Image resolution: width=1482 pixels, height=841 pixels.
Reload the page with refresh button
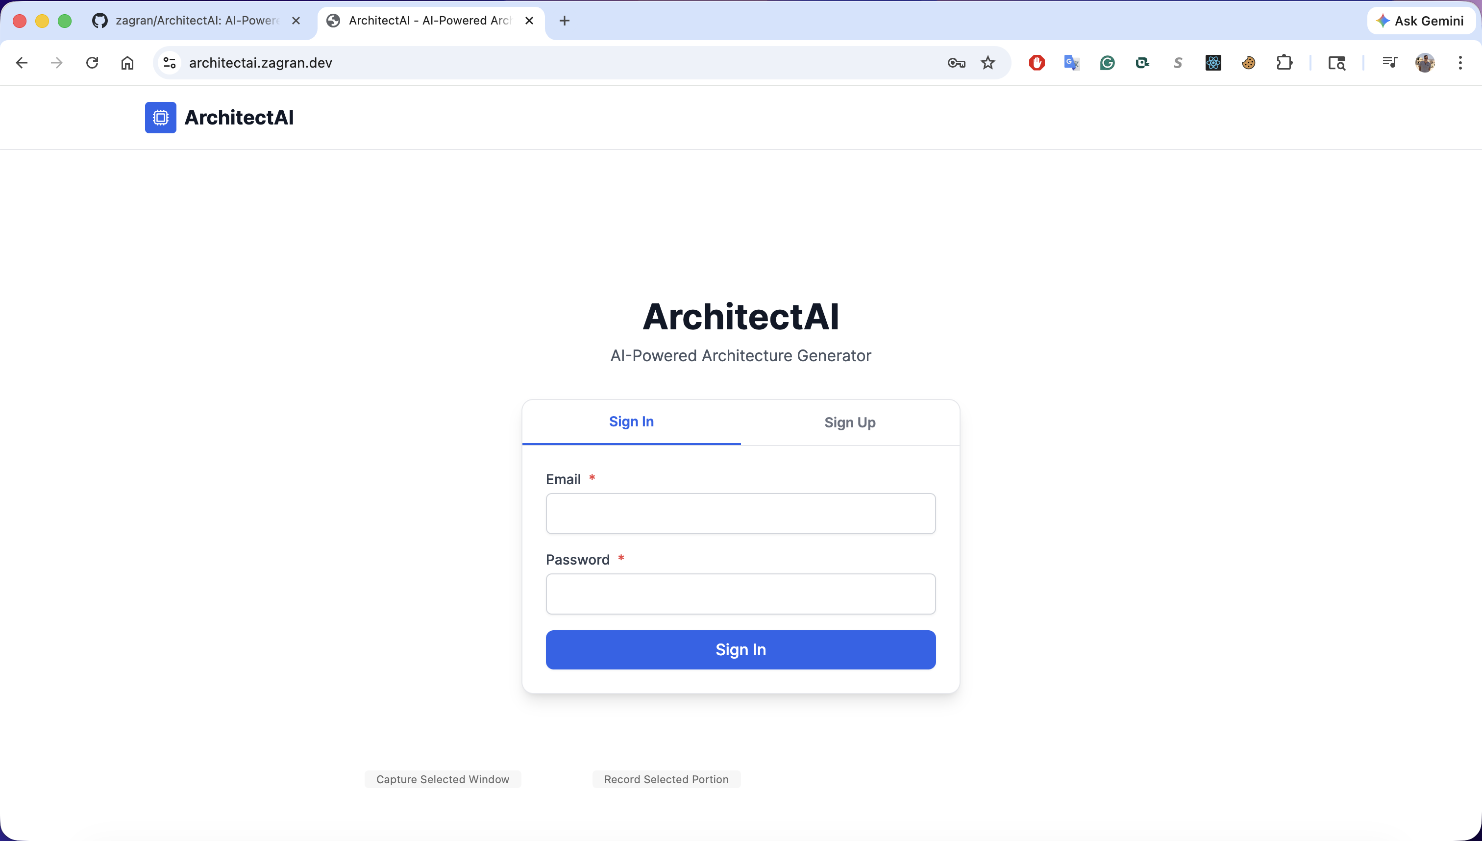click(92, 63)
